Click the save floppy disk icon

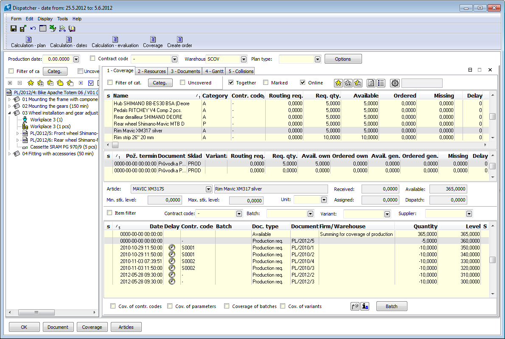pyautogui.click(x=14, y=28)
